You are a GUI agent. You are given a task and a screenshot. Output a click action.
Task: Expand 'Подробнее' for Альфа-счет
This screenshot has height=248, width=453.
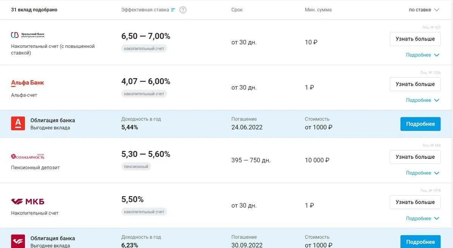pyautogui.click(x=422, y=100)
